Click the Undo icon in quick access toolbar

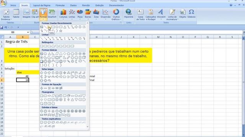tap(6, 27)
